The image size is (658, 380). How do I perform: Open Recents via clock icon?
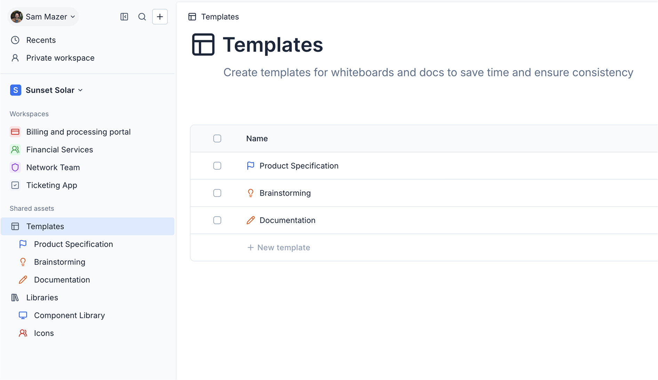pos(15,40)
